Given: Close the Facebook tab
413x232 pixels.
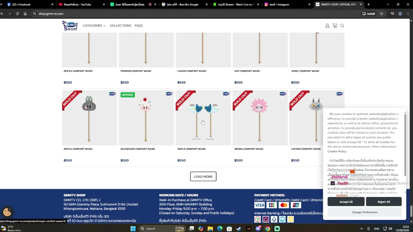Looking at the screenshot, I should click(52, 5).
